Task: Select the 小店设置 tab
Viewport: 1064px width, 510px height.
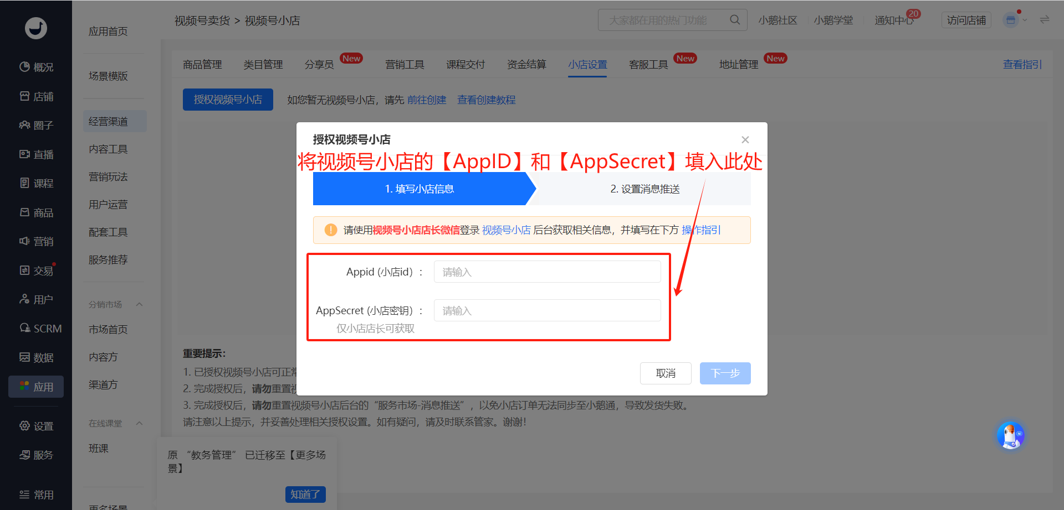Action: click(x=587, y=65)
